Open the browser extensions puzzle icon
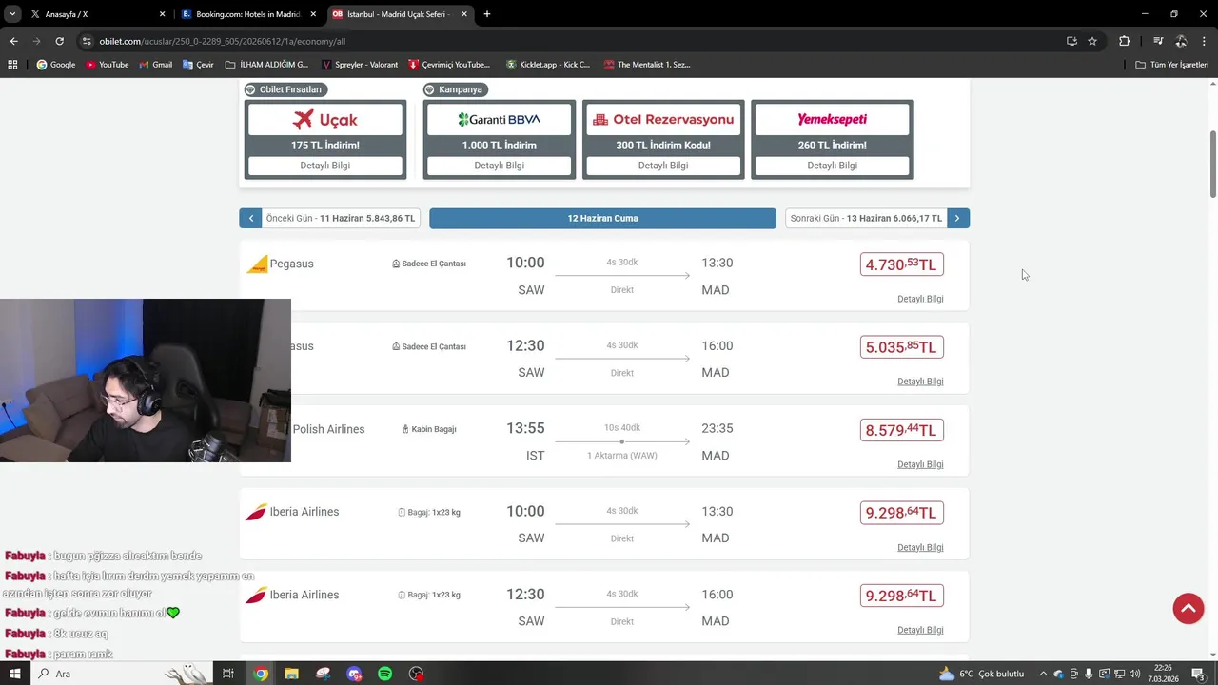The height and width of the screenshot is (685, 1218). (x=1125, y=41)
